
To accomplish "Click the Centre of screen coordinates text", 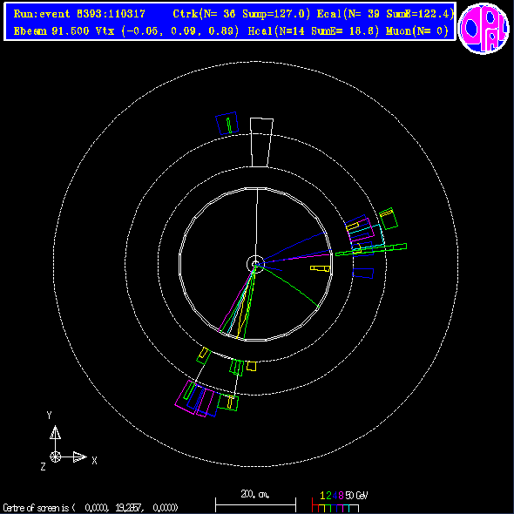I will (x=91, y=508).
